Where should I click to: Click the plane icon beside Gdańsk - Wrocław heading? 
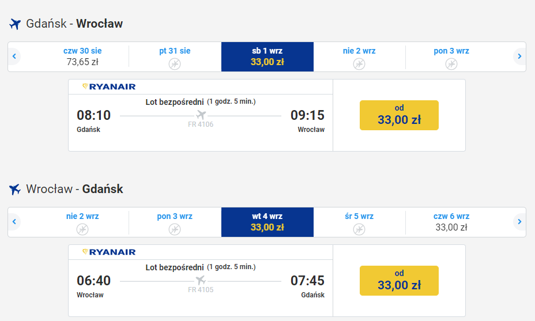pos(15,24)
